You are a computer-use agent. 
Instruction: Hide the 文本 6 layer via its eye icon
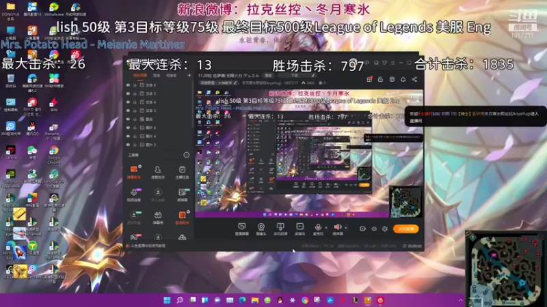pyautogui.click(x=128, y=85)
